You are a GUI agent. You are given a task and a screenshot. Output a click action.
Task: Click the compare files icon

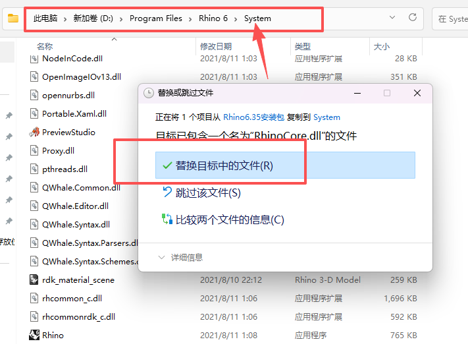(x=167, y=219)
